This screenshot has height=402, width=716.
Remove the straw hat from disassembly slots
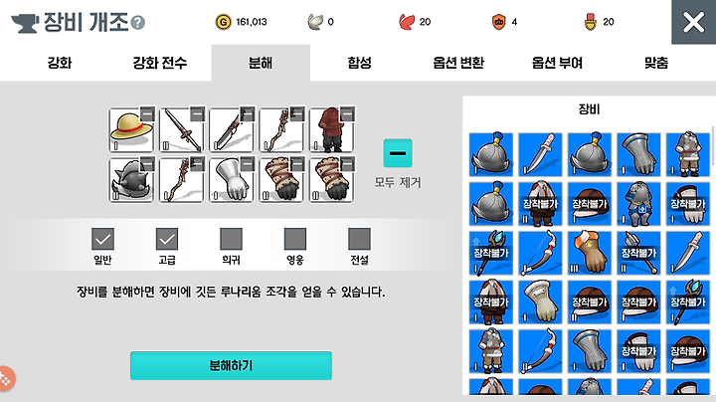147,114
